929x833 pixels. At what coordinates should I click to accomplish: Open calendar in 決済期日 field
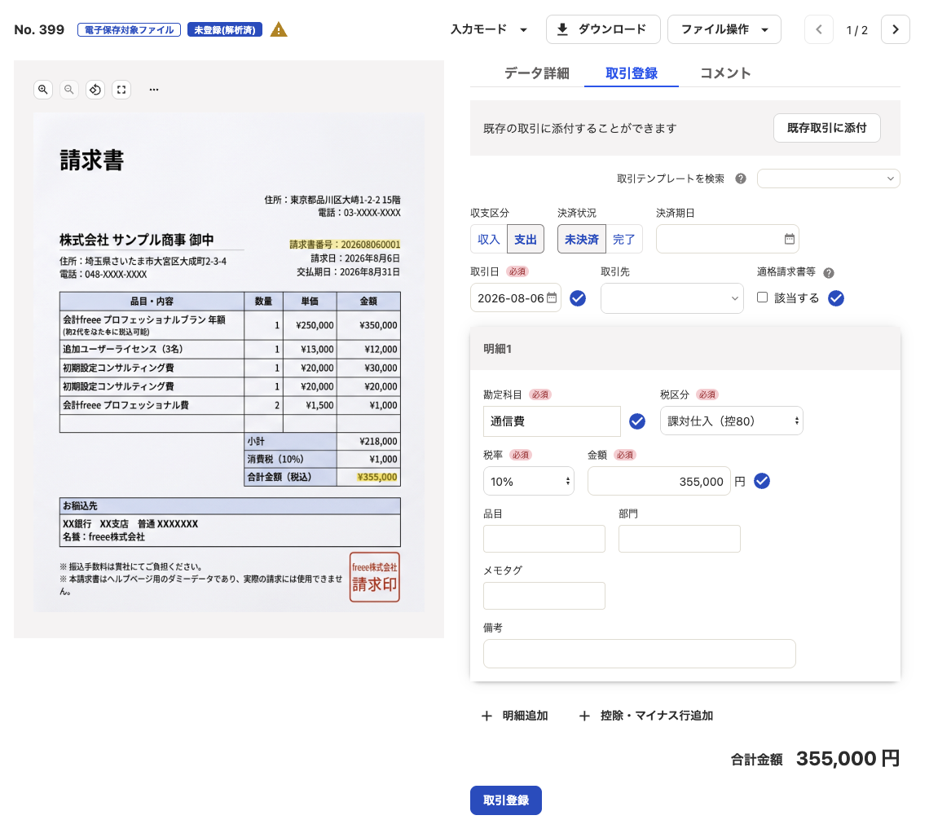tap(789, 239)
